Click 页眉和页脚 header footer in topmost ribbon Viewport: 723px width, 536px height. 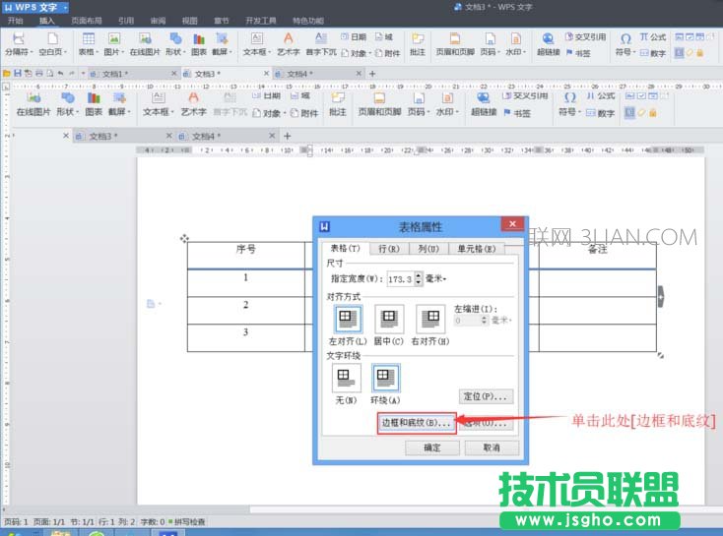tap(455, 43)
